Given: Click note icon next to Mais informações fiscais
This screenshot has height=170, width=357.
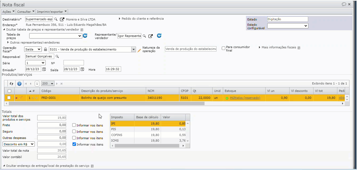Looking at the screenshot, I should pyautogui.click(x=299, y=48).
